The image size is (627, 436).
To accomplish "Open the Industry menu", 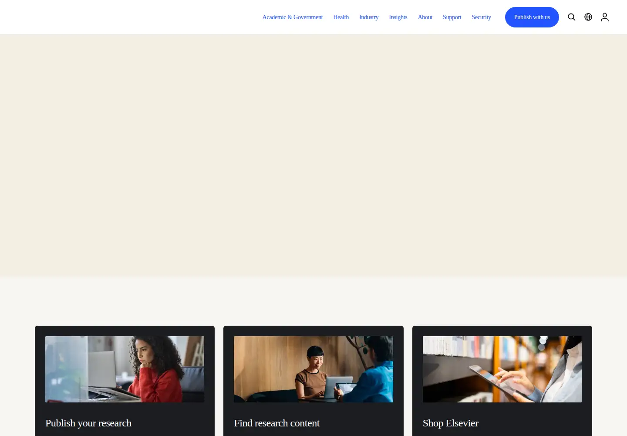I will pyautogui.click(x=369, y=17).
